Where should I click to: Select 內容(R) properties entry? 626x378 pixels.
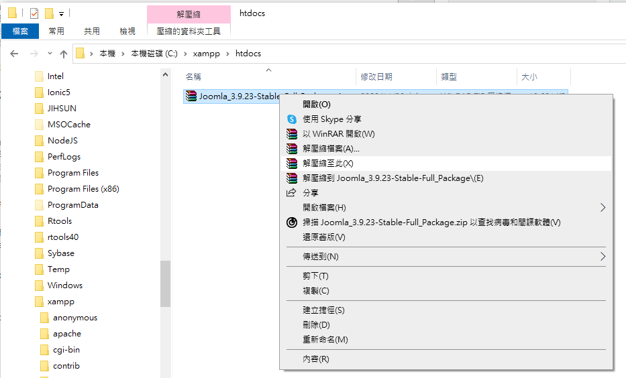tap(446, 359)
